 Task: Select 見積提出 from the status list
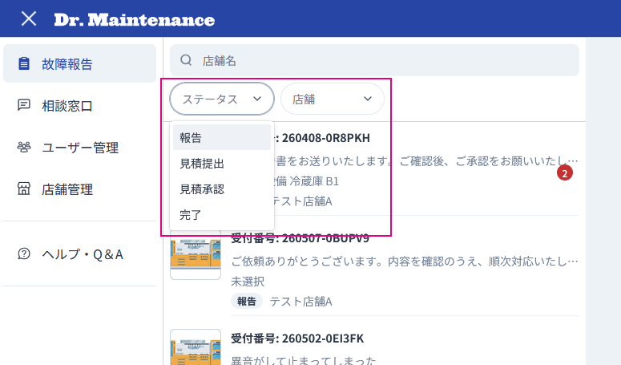pyautogui.click(x=222, y=164)
